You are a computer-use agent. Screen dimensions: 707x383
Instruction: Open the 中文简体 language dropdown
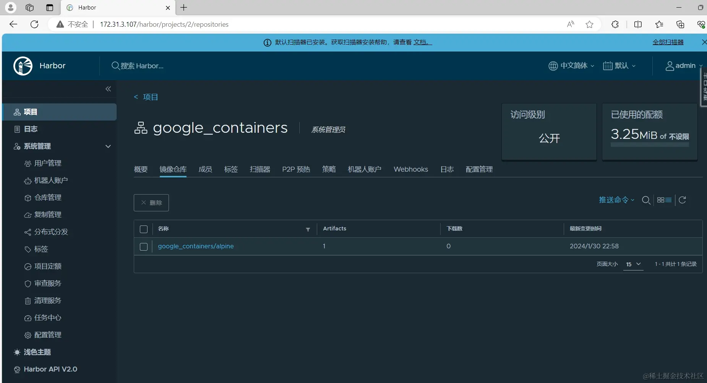(x=571, y=66)
